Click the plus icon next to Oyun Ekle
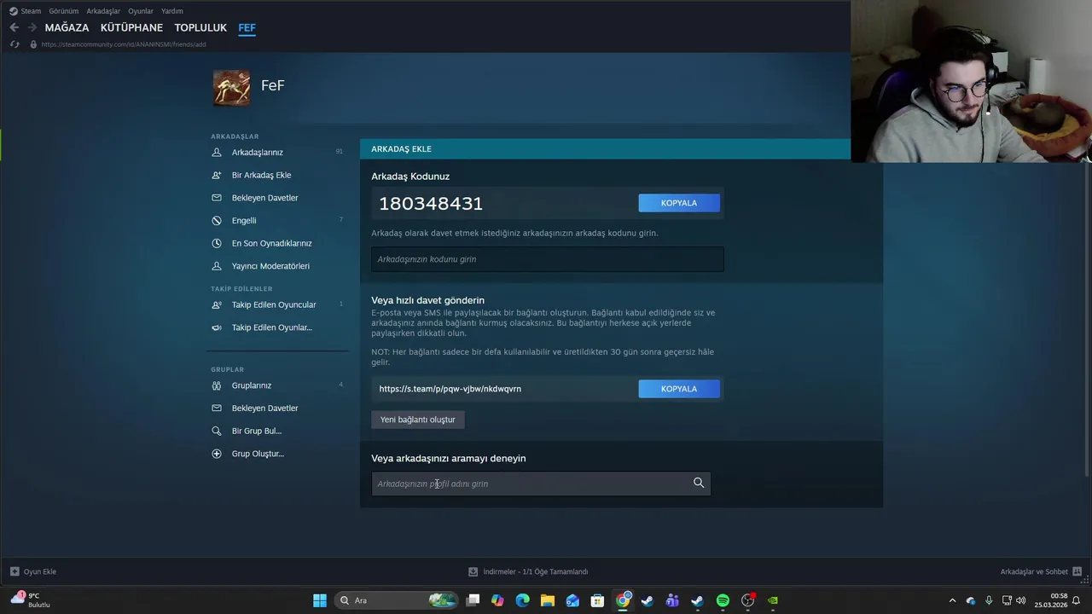The image size is (1092, 614). 15,571
